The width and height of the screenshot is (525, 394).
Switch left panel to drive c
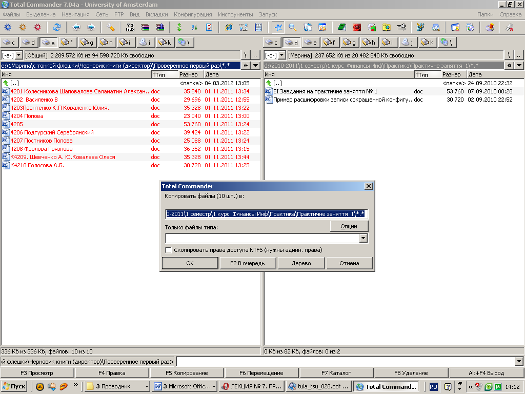(9, 42)
